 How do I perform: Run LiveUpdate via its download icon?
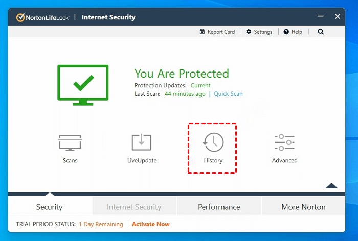[142, 142]
